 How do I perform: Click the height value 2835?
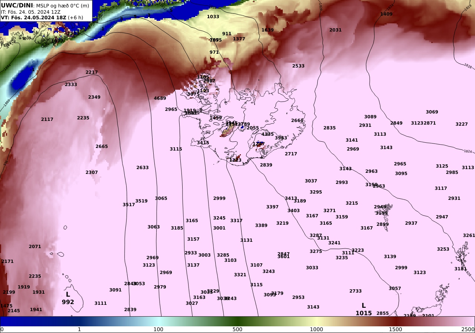coord(330,128)
